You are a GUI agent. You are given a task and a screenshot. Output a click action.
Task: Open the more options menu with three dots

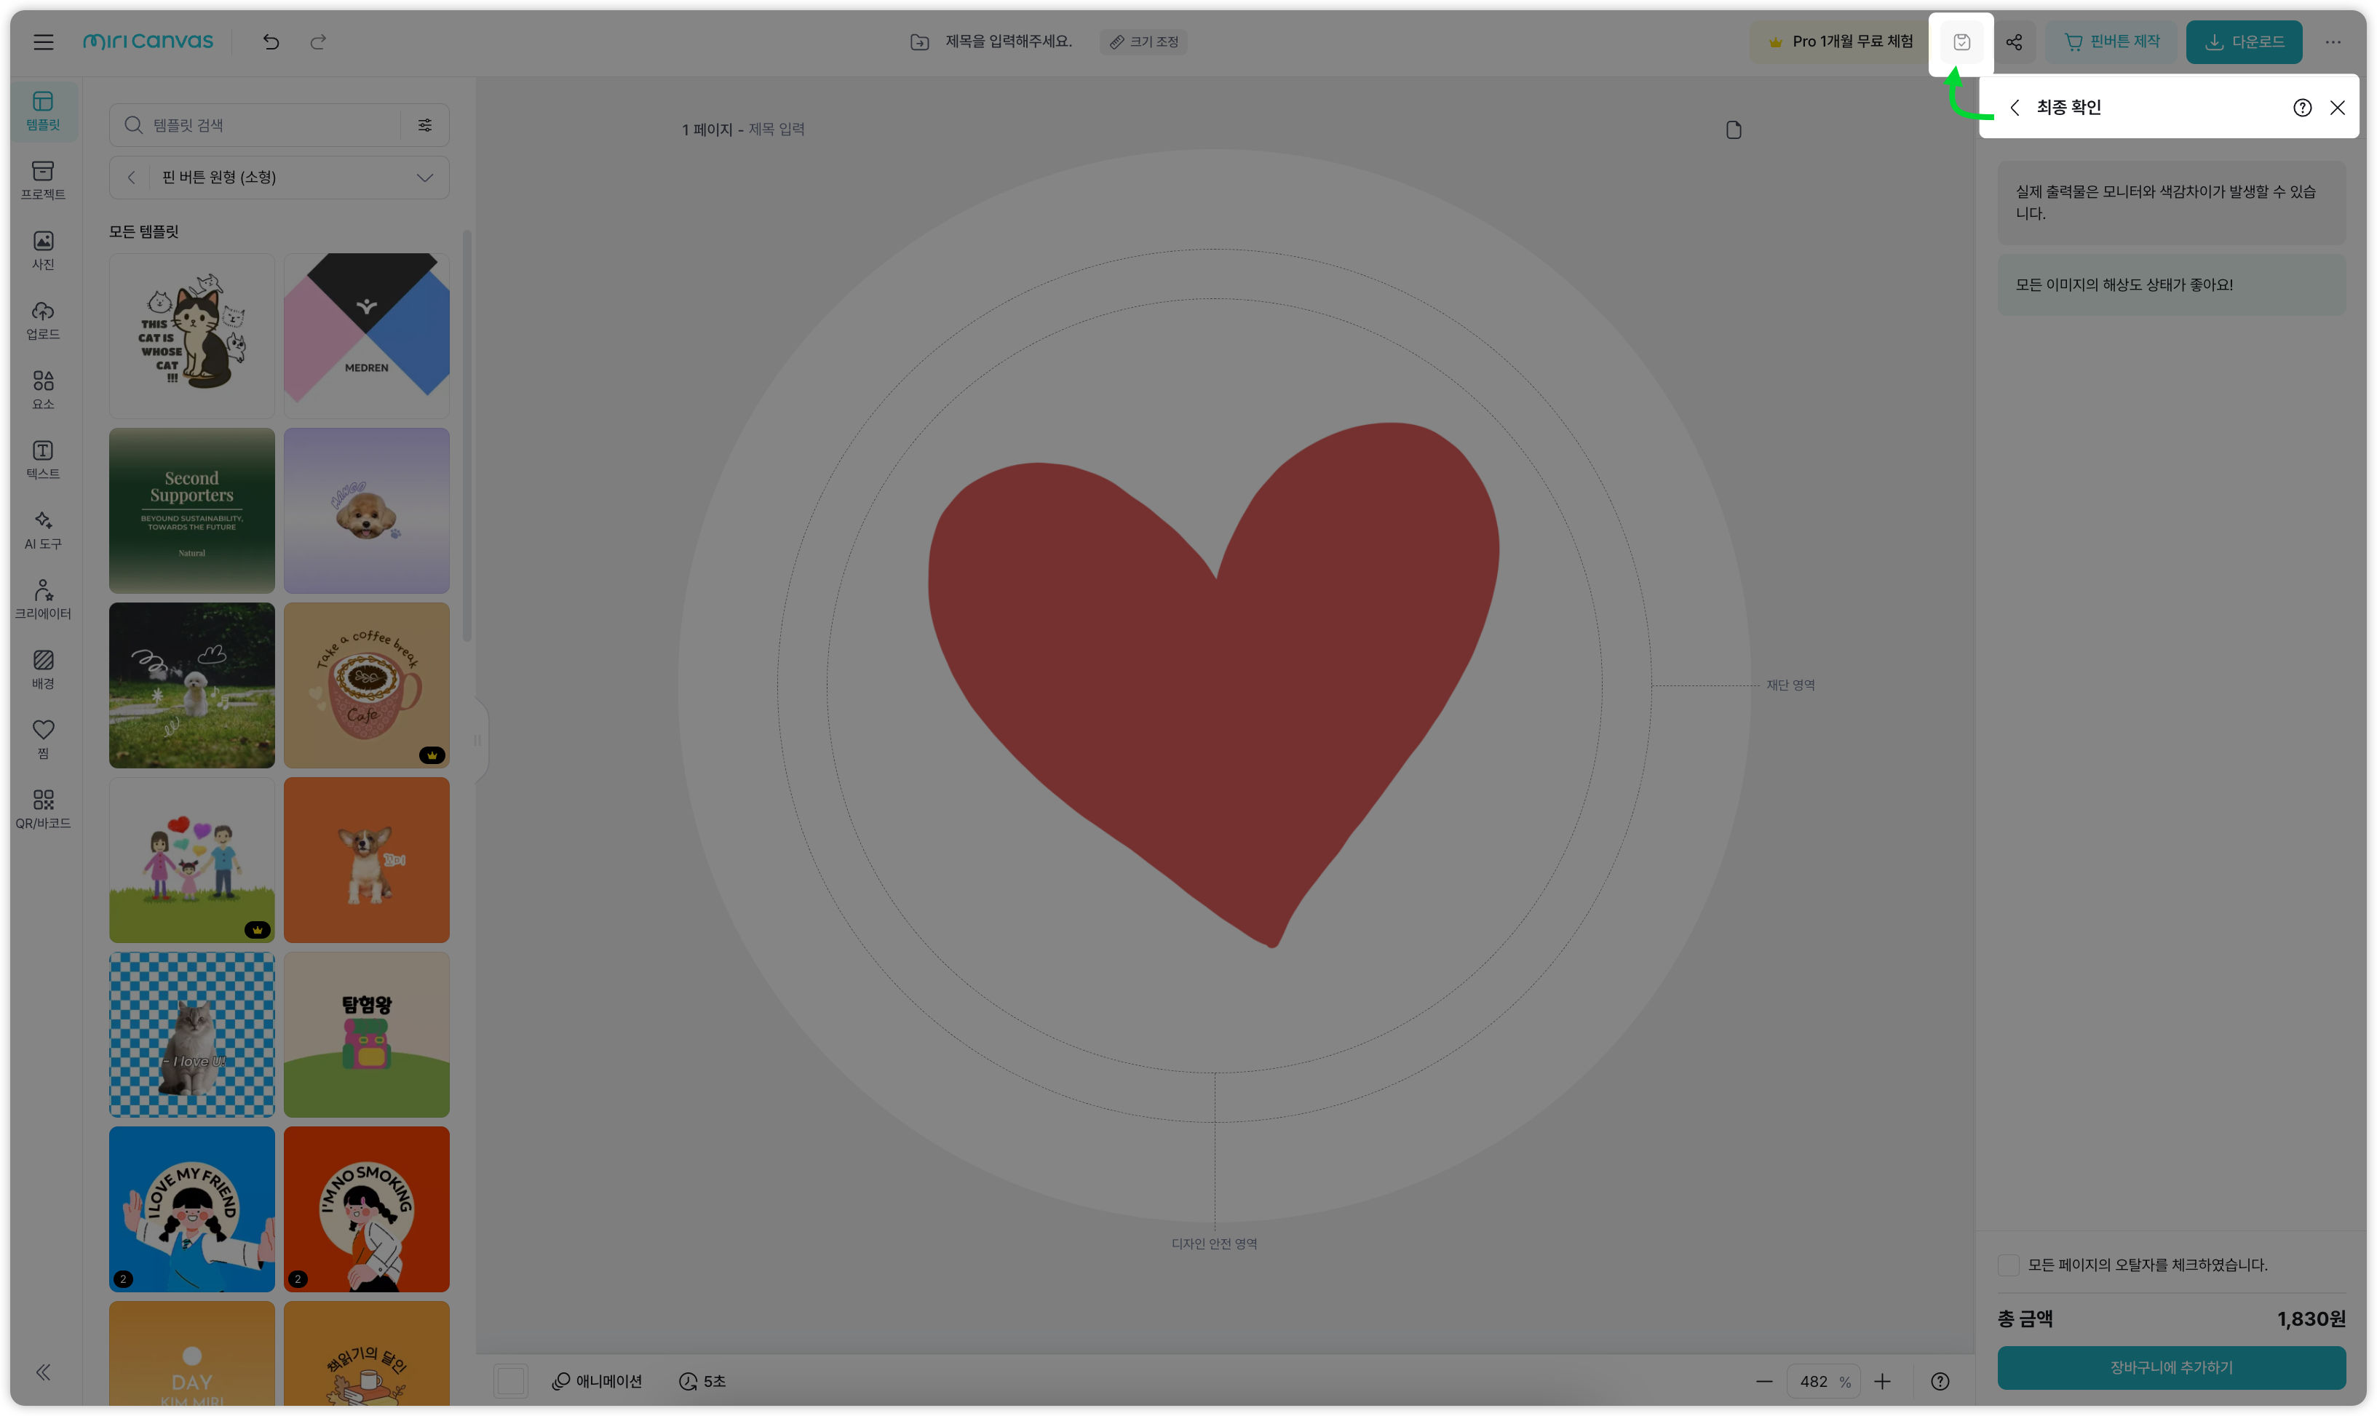click(x=2333, y=41)
